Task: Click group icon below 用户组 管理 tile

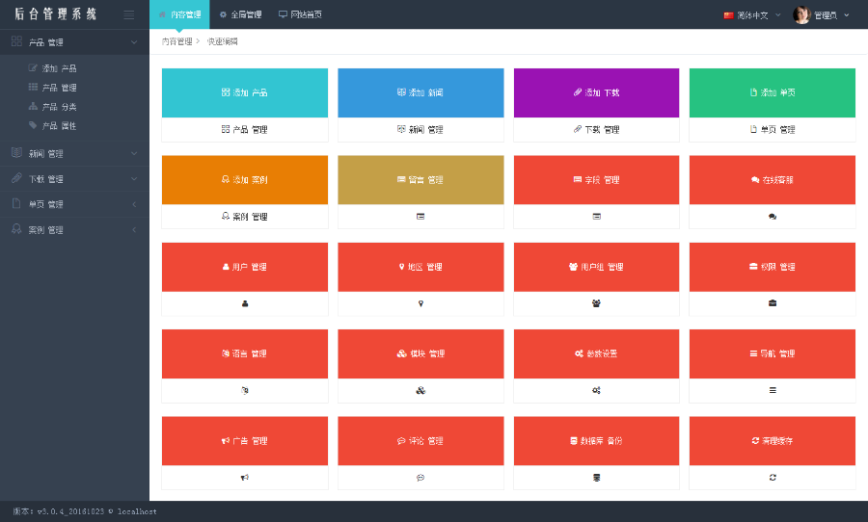Action: point(596,303)
